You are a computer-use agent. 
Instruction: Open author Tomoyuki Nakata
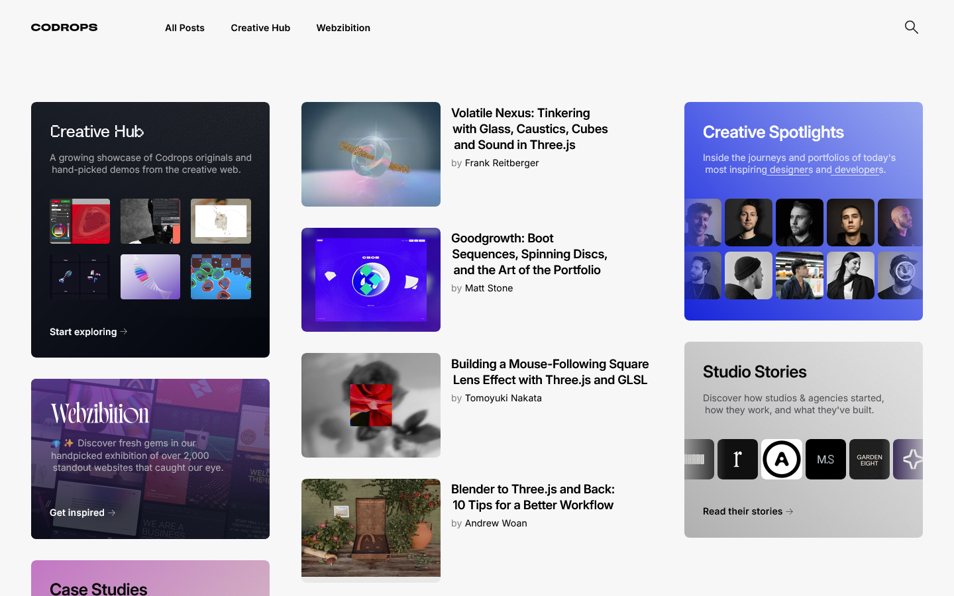click(503, 398)
